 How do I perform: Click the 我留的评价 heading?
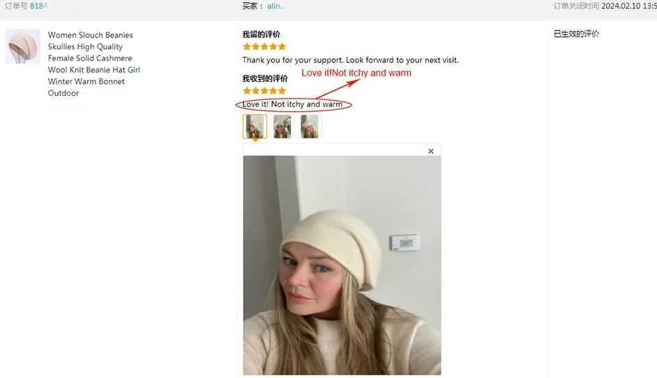tap(261, 34)
